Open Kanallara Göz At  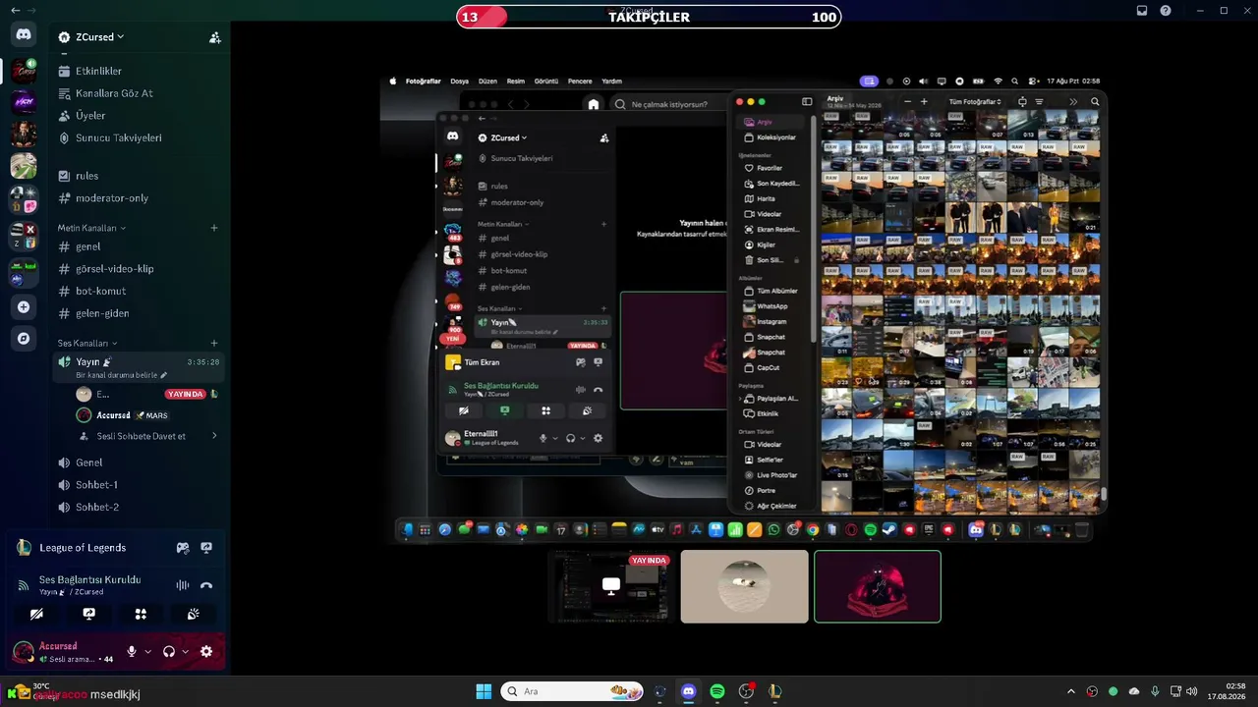[x=138, y=93]
